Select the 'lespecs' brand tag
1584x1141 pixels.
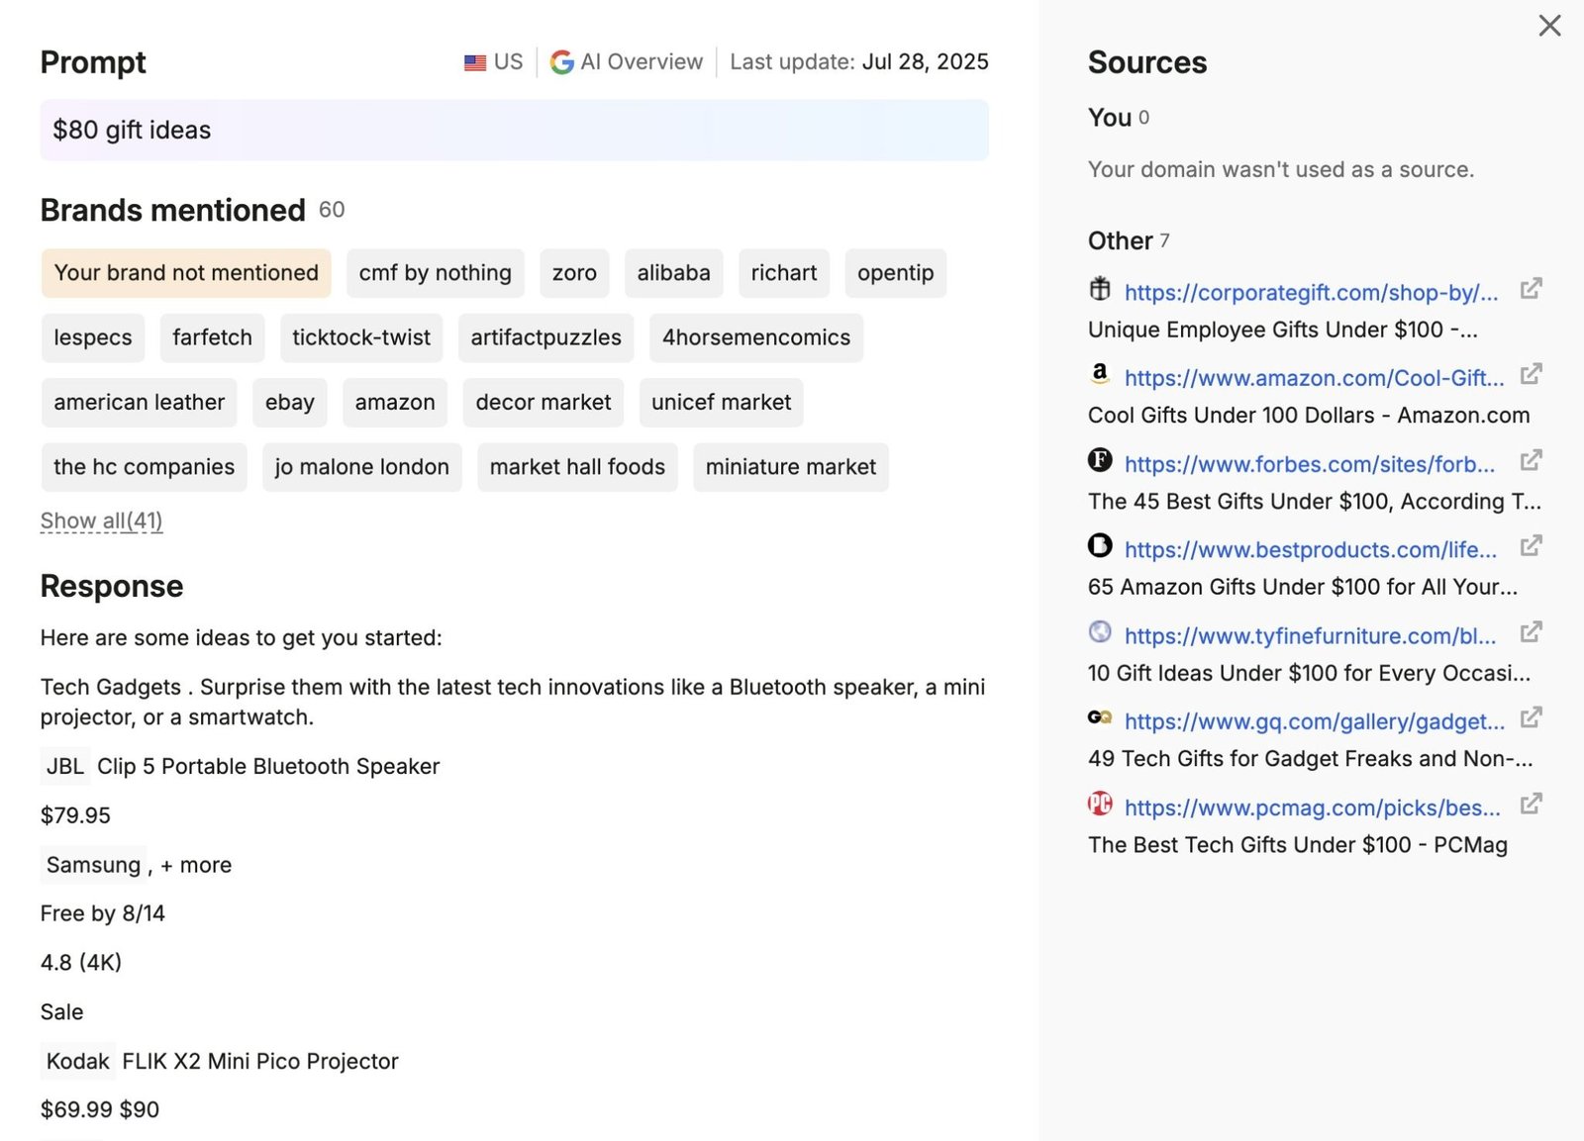(x=93, y=337)
